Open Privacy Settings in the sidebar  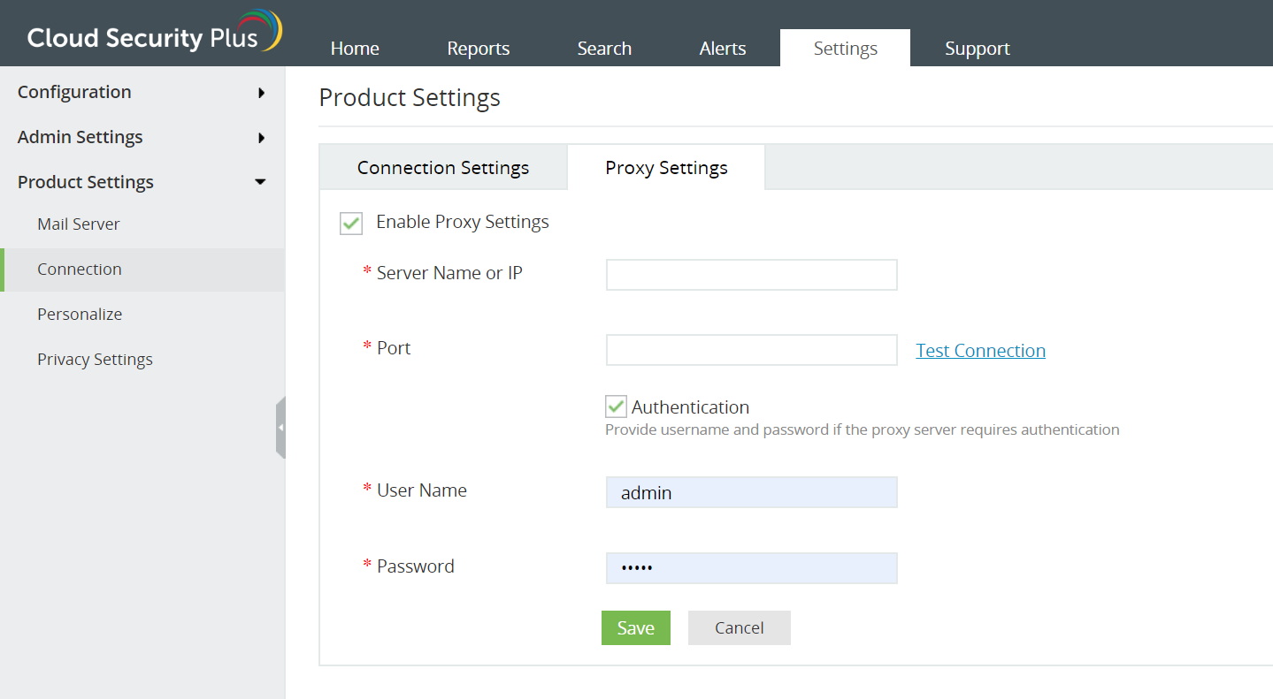coord(95,360)
